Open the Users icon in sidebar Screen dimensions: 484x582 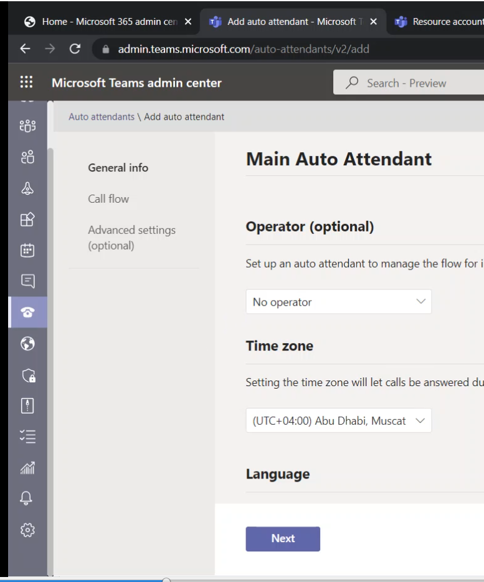(27, 157)
